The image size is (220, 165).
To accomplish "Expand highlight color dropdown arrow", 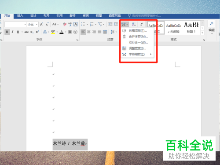I will [x=57, y=32].
